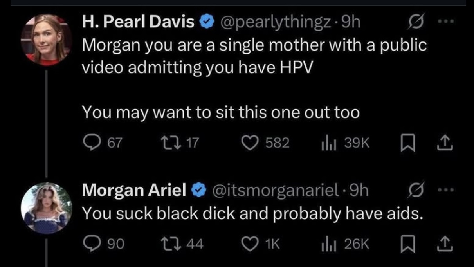Viewport: 474px width, 267px height.
Task: Click H. Pearl Davis's profile picture
Action: [46, 40]
